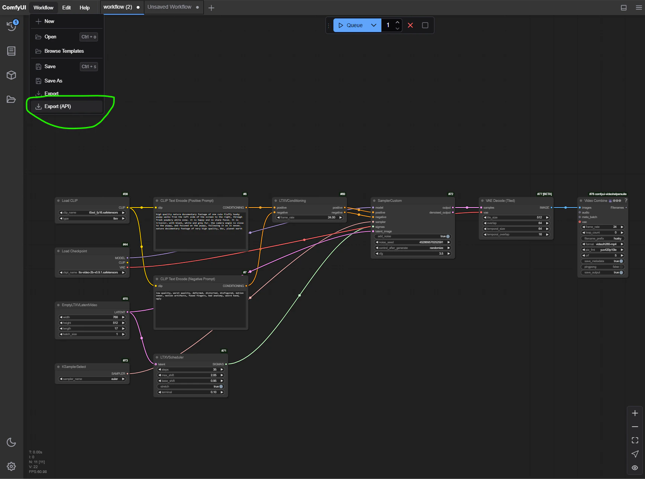Screen dimensions: 645x479
Task: Open ckpt_name checkpoint selector
Action: 92,272
